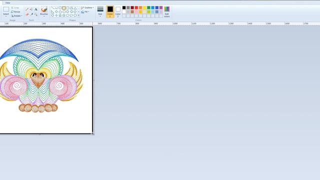
Task: Select the Curve shape
Action: pyautogui.click(x=56, y=8)
